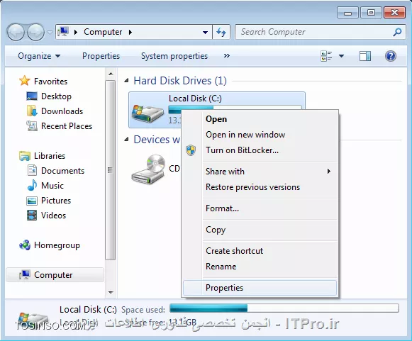Image resolution: width=412 pixels, height=341 pixels.
Task: Open Downloads in Favorites
Action: [62, 111]
